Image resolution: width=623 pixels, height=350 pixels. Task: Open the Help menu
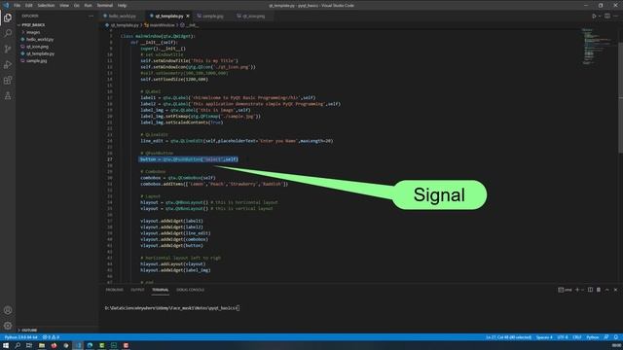(x=122, y=6)
